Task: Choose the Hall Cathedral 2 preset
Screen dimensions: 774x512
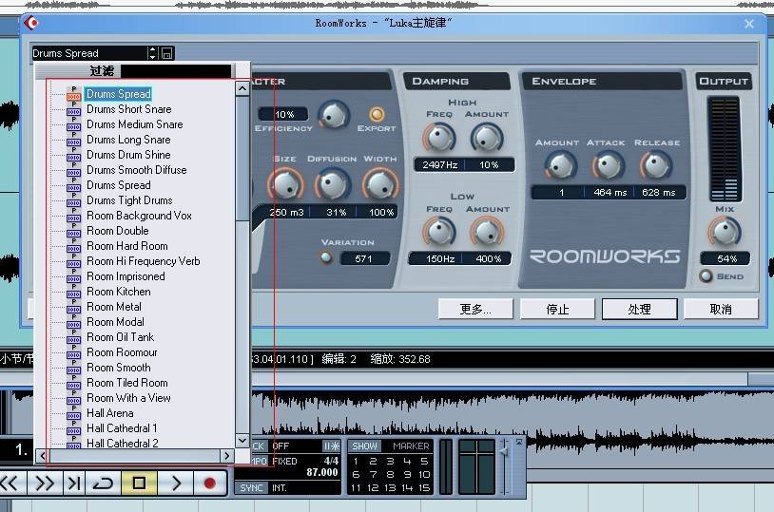Action: [123, 444]
